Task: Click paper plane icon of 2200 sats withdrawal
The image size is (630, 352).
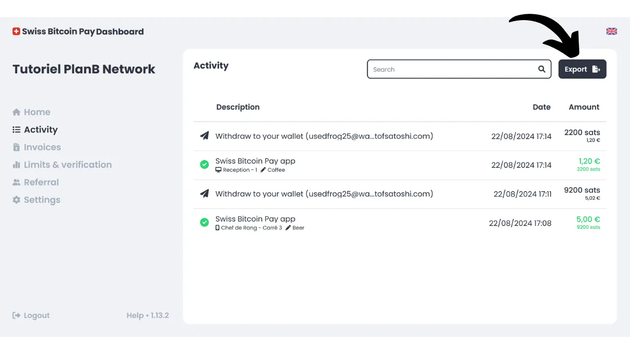Action: point(204,136)
